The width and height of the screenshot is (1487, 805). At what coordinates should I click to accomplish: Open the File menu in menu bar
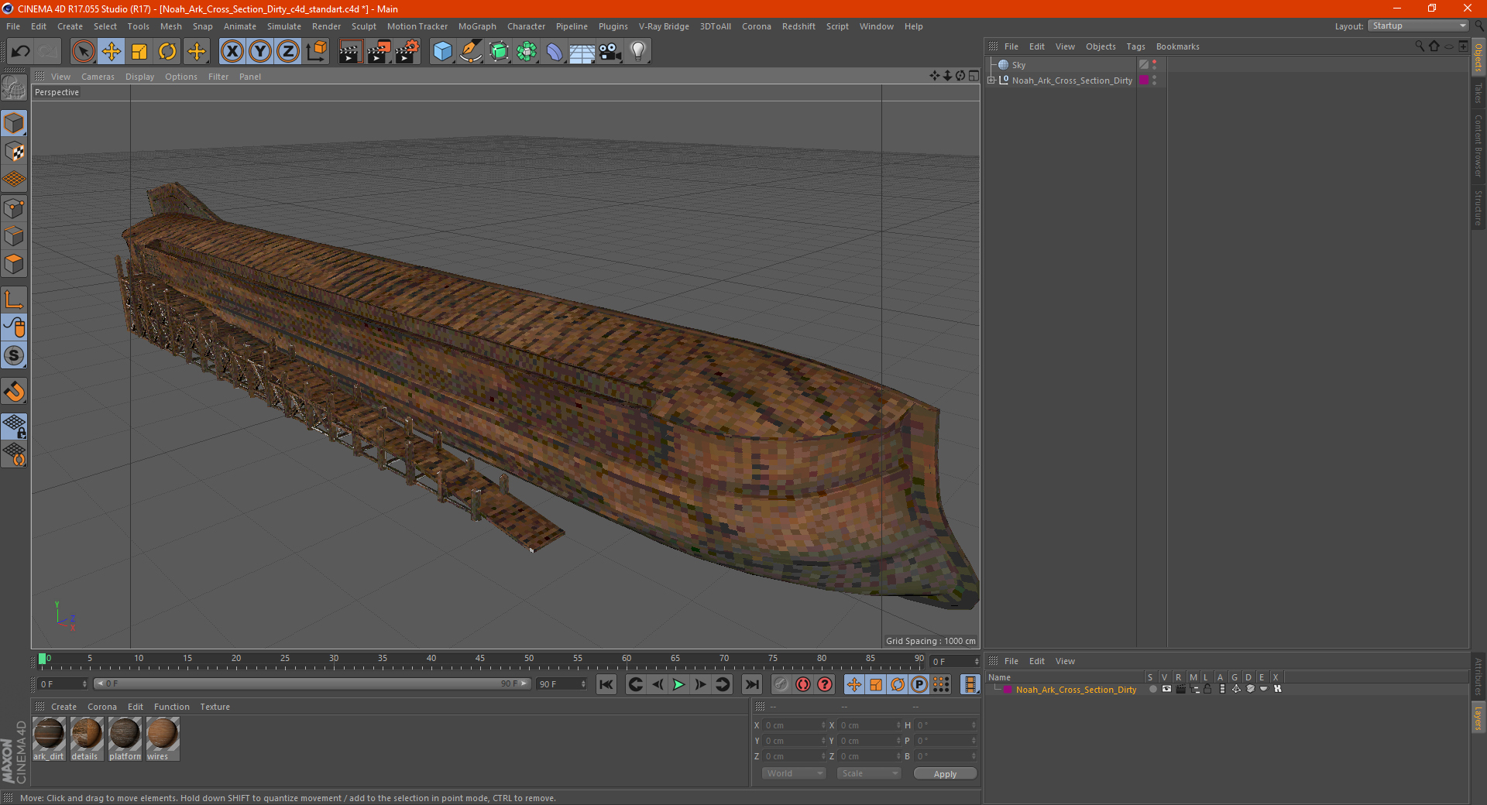point(13,26)
